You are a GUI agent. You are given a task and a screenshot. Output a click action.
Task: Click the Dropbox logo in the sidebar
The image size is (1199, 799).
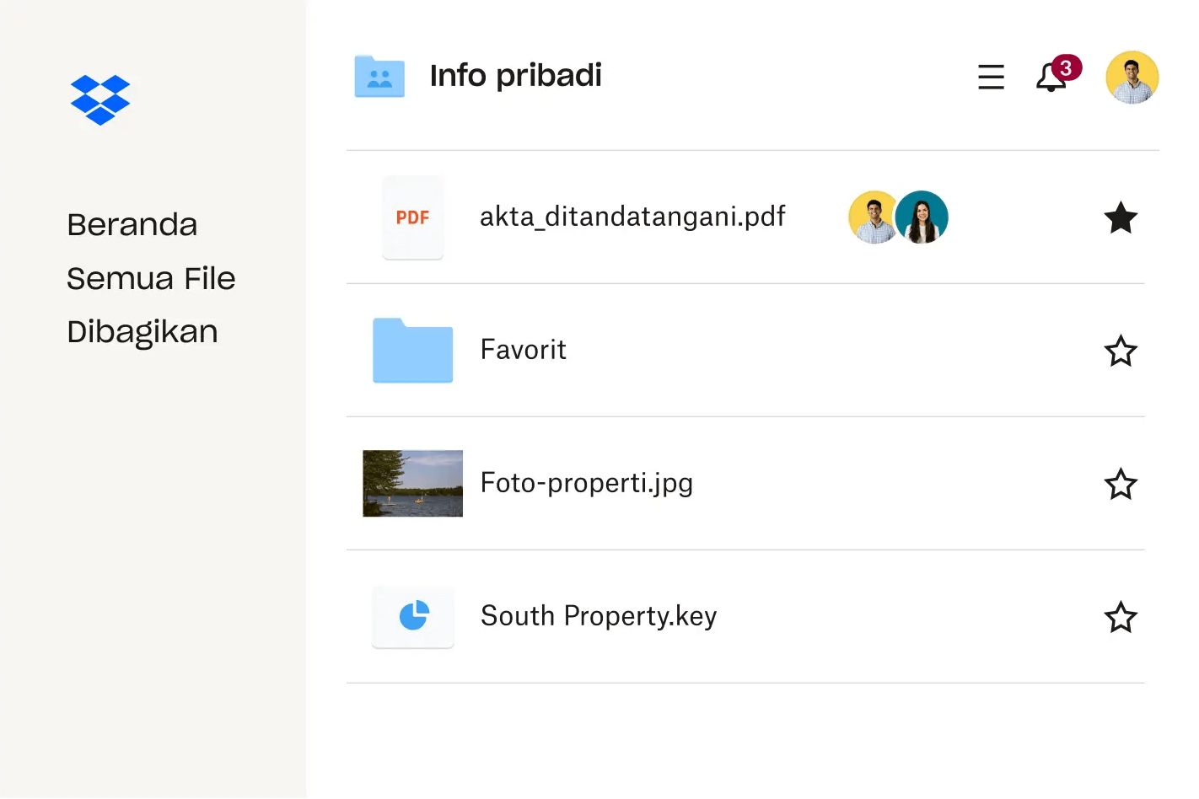(x=100, y=99)
